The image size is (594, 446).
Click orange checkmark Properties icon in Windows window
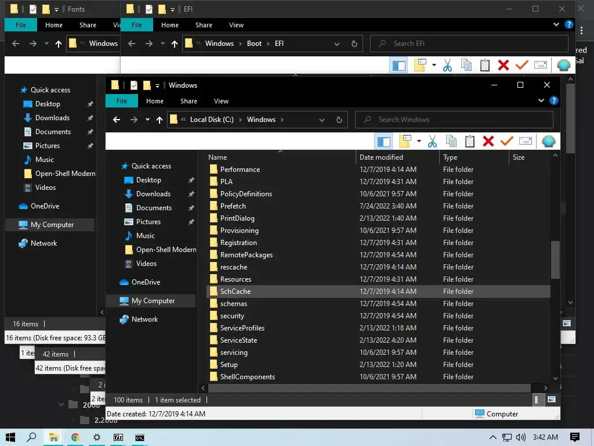507,141
